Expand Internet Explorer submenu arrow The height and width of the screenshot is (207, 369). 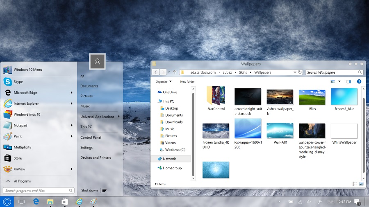[x=71, y=103]
